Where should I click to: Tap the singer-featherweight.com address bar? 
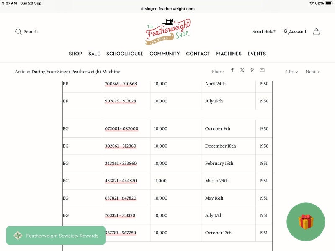(x=167, y=8)
